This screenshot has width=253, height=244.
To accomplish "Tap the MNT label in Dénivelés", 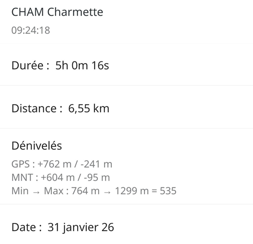I will (22, 177).
